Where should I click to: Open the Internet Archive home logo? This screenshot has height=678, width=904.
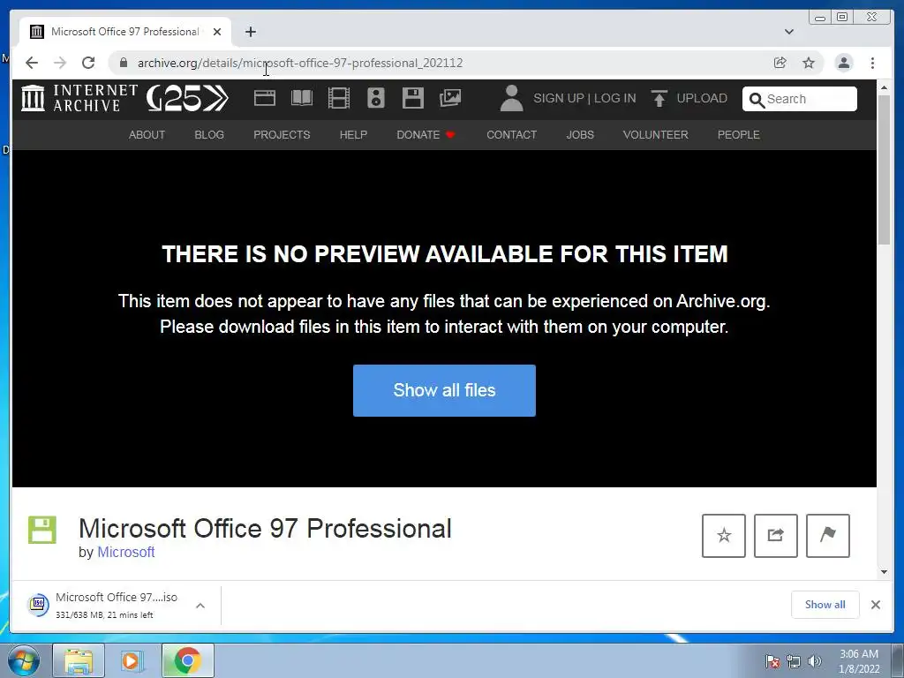79,98
